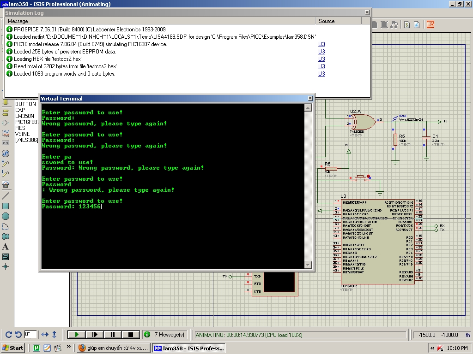Select the 2D Graphics Circle tool
Viewport: 473px width, 354px height.
[6, 216]
